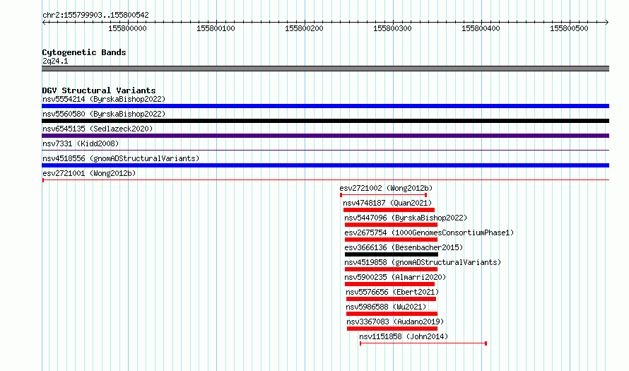Image resolution: width=629 pixels, height=371 pixels.
Task: Open nsv5447096 (ByrskaBishop2022) label
Action: click(406, 218)
